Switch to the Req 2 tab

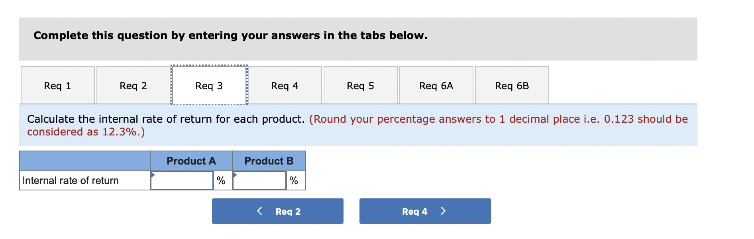pyautogui.click(x=133, y=85)
